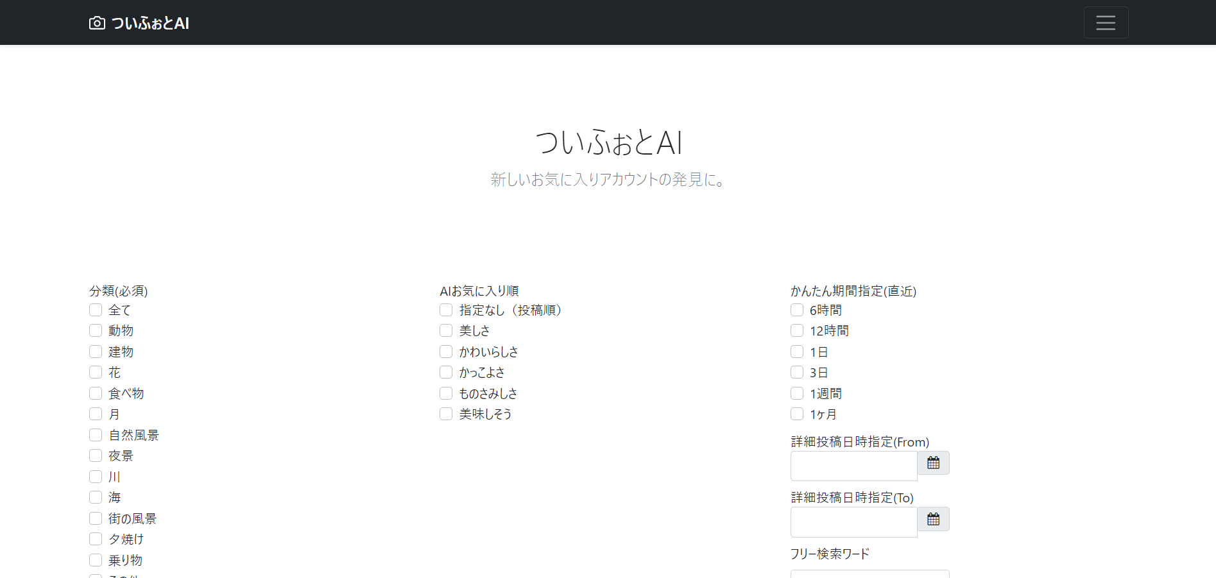
Task: Enable the 動物 category filter
Action: [95, 330]
